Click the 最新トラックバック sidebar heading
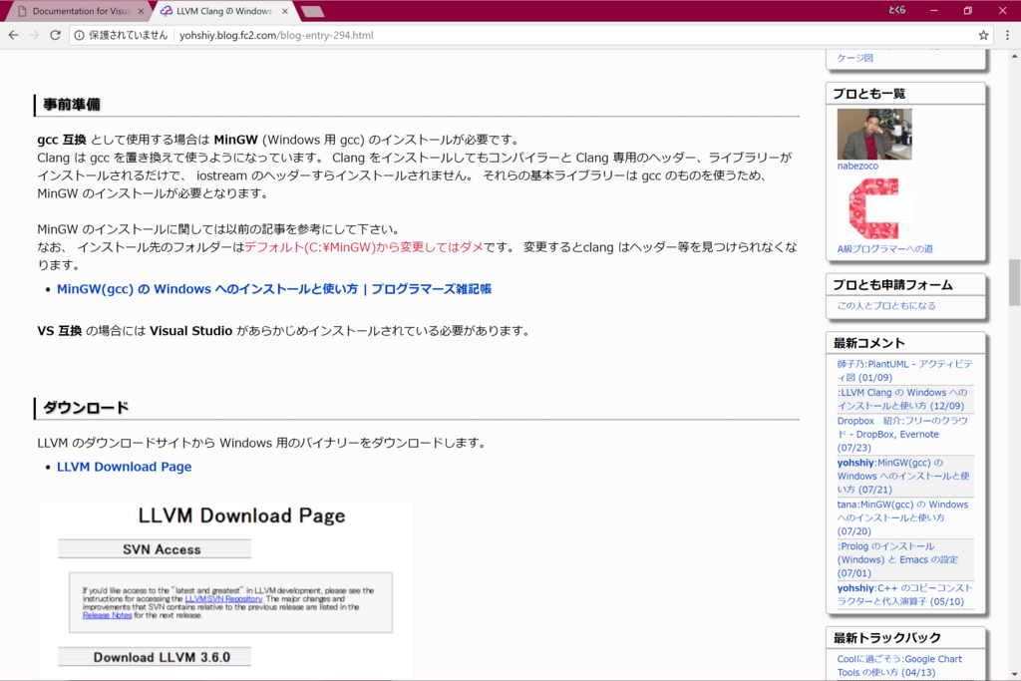The height and width of the screenshot is (681, 1021). pyautogui.click(x=886, y=637)
